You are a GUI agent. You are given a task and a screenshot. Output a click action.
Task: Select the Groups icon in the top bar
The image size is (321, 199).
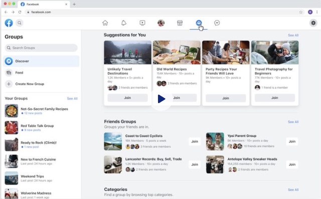199,23
